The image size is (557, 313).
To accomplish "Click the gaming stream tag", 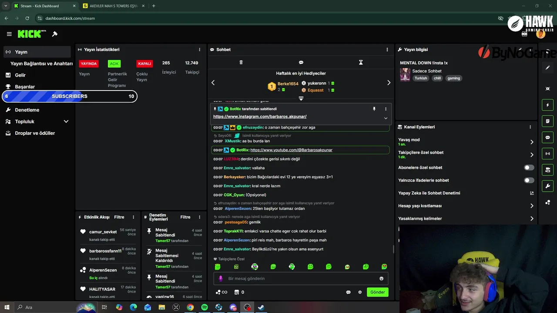I will coord(453,78).
